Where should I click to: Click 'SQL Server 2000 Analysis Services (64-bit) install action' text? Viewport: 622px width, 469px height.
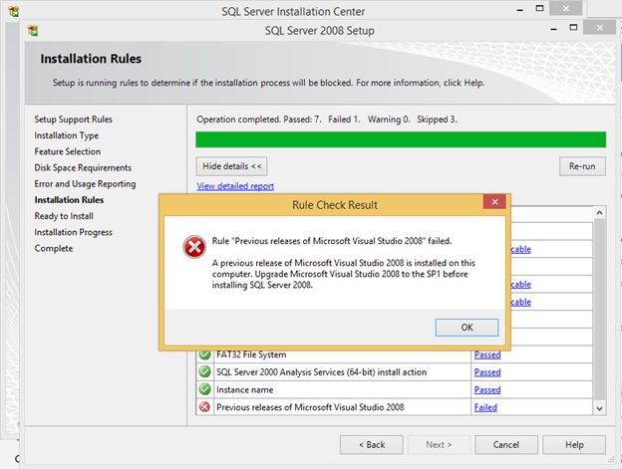coord(321,372)
